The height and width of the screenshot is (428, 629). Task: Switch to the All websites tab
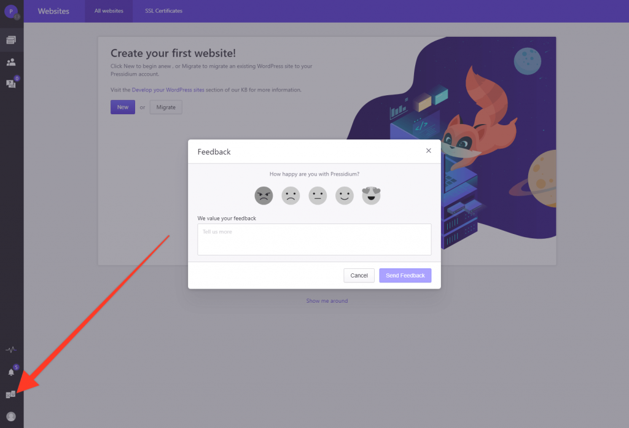109,11
